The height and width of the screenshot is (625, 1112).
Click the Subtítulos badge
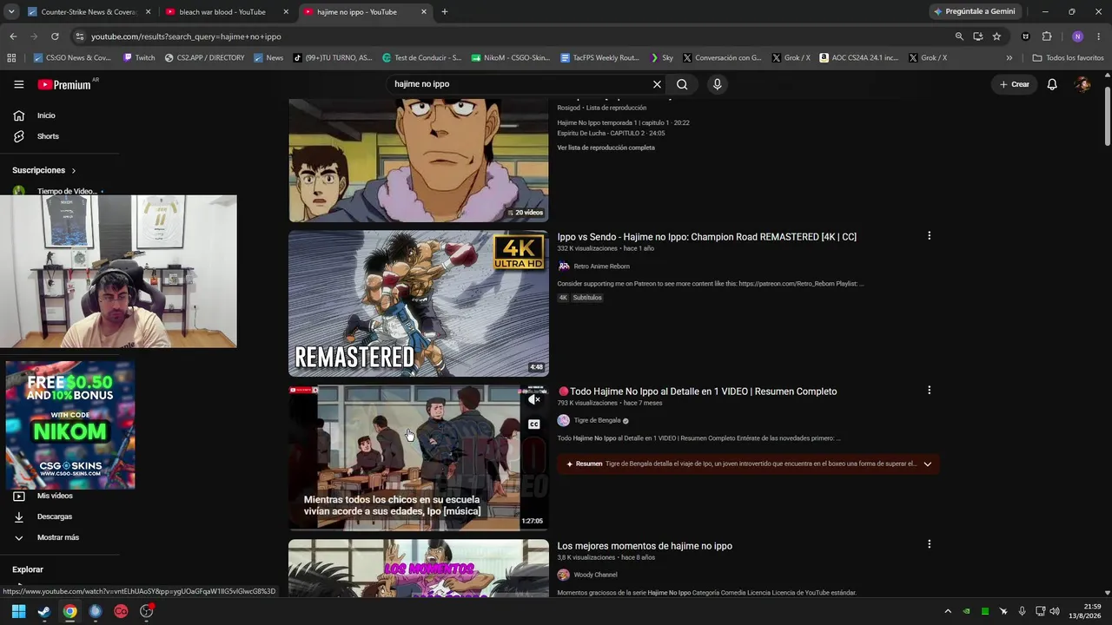[x=587, y=298]
